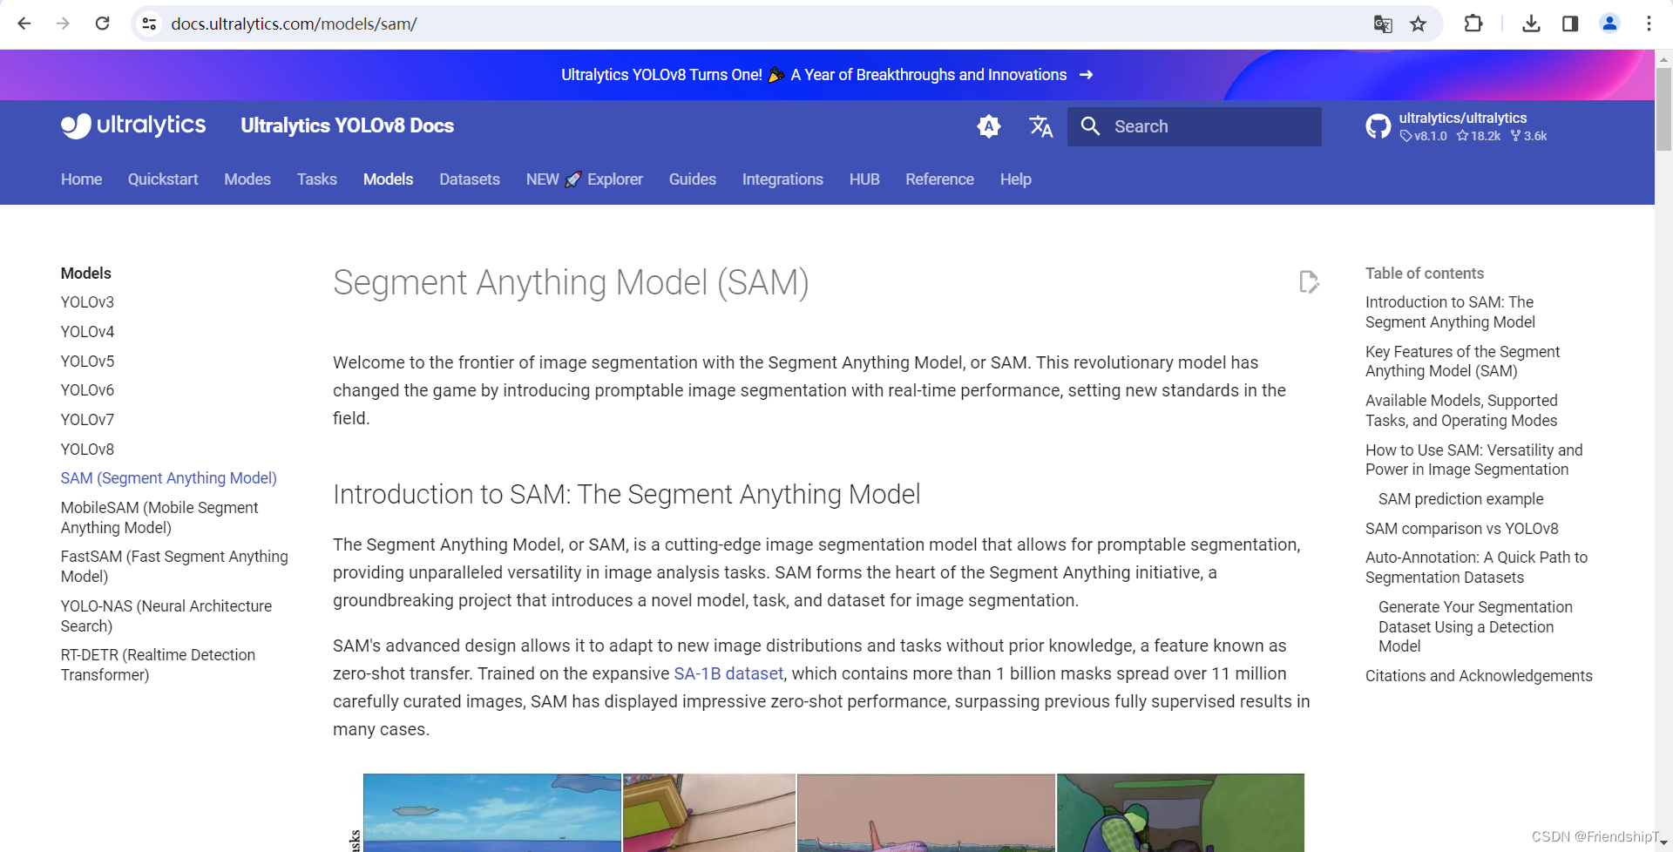Open the HUB tab
The width and height of the screenshot is (1673, 852).
864,179
